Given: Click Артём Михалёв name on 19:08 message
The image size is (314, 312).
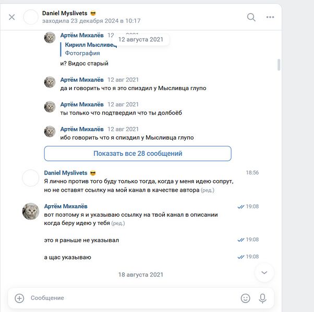Looking at the screenshot, I should (x=66, y=206).
